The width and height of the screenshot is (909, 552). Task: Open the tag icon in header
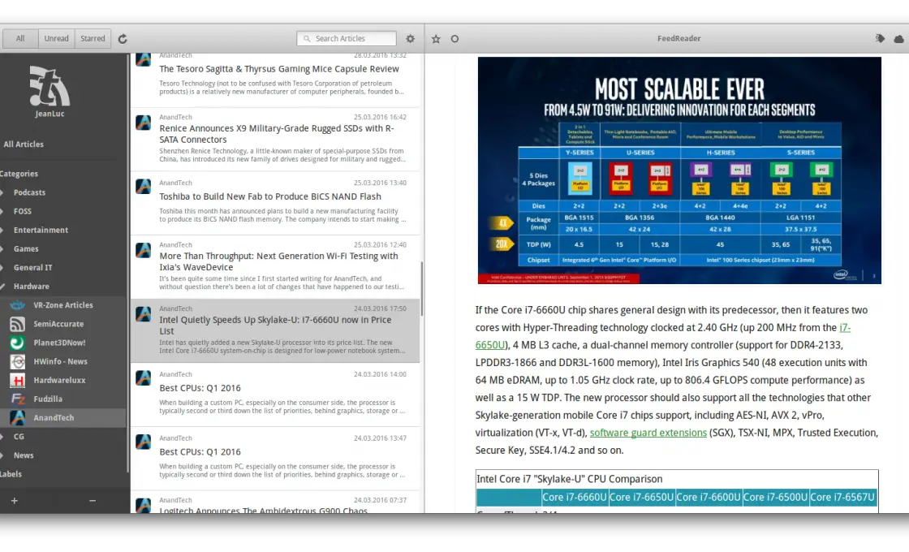click(x=880, y=39)
